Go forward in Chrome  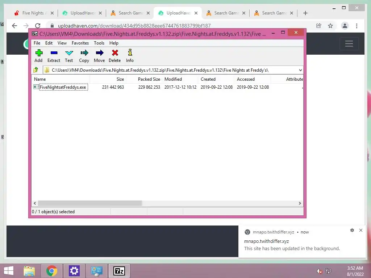point(26,26)
